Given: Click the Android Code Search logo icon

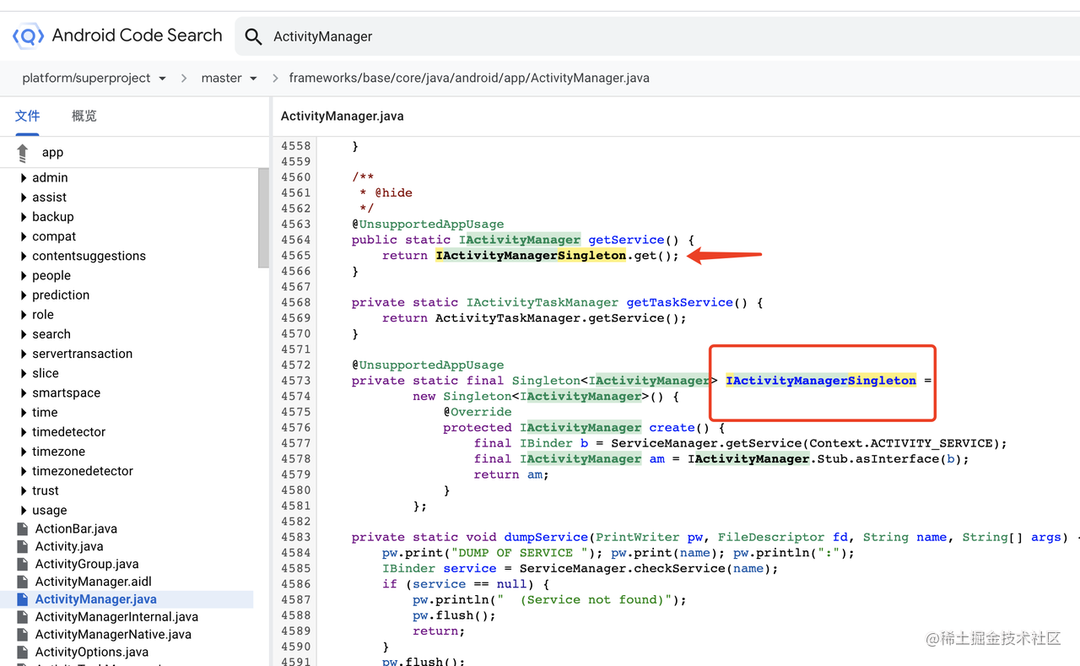Looking at the screenshot, I should pos(28,36).
